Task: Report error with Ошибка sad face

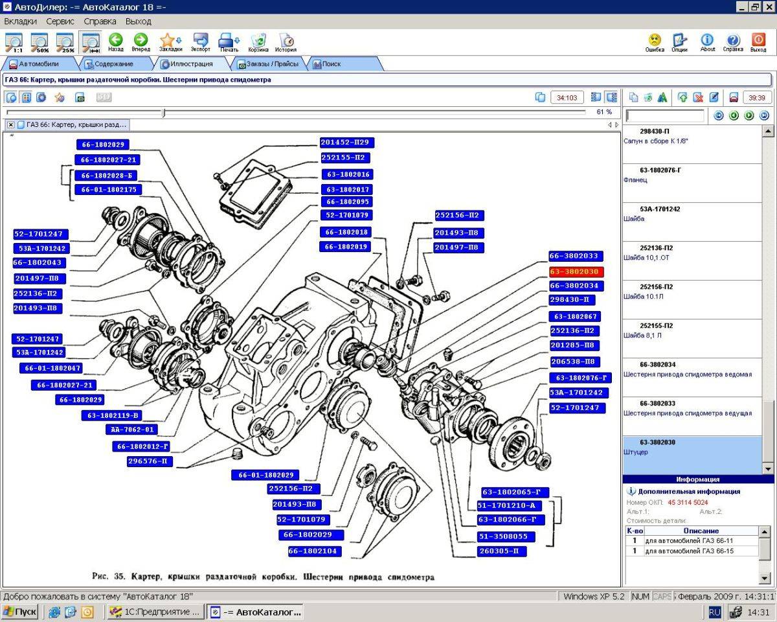Action: coord(655,43)
